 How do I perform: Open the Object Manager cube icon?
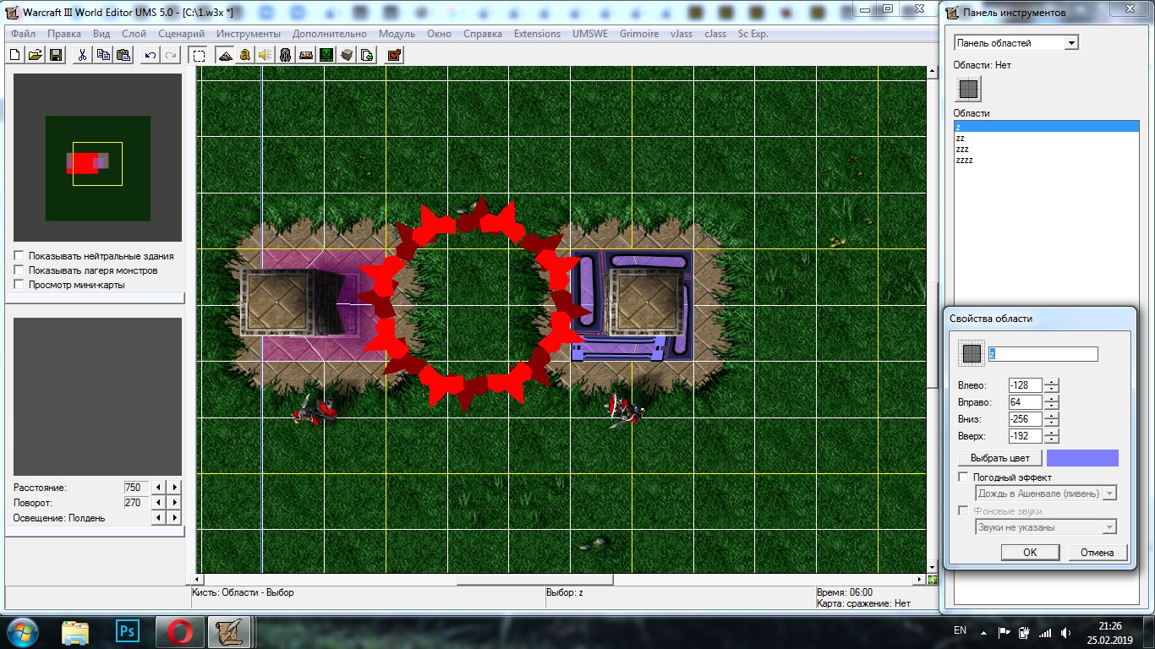(x=347, y=55)
